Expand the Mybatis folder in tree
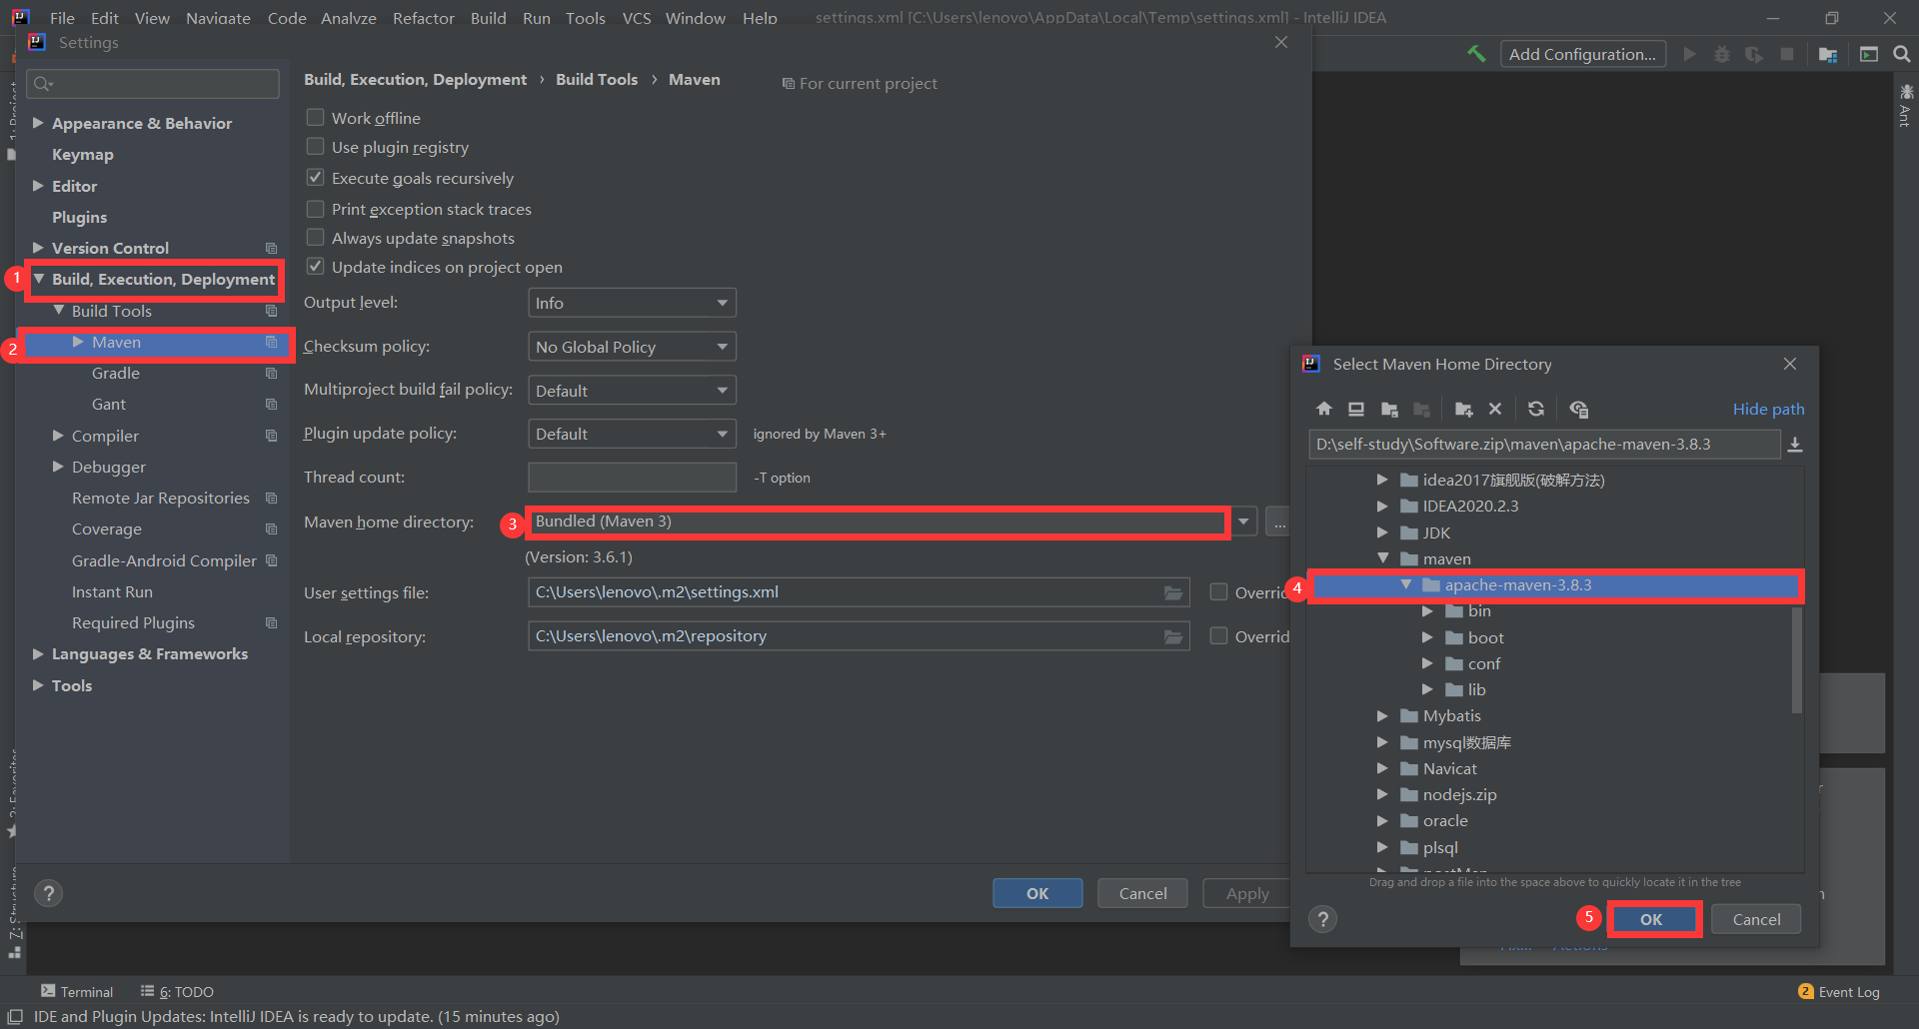The image size is (1919, 1029). [1382, 716]
